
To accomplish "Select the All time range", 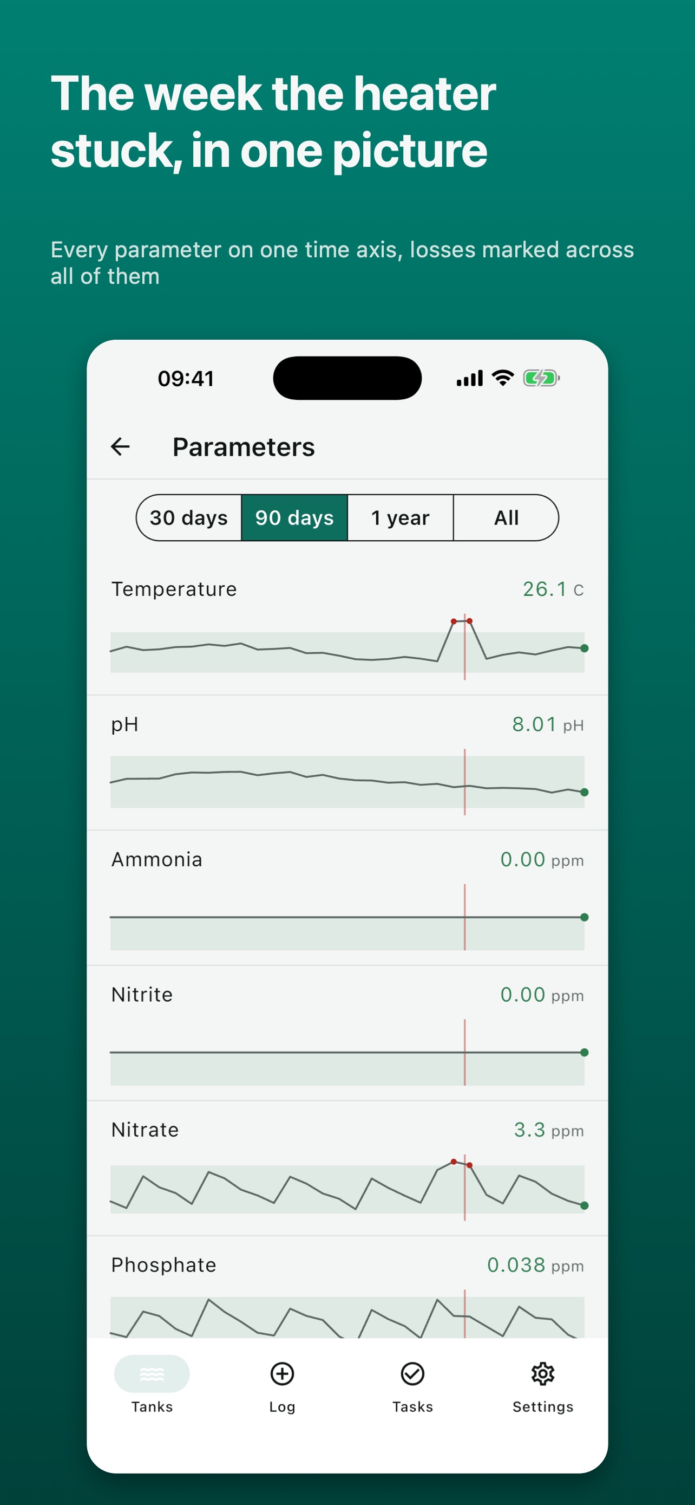I will click(506, 517).
